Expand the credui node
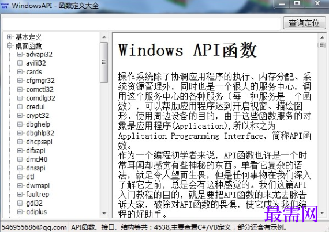This screenshot has width=329, height=232. 20,107
